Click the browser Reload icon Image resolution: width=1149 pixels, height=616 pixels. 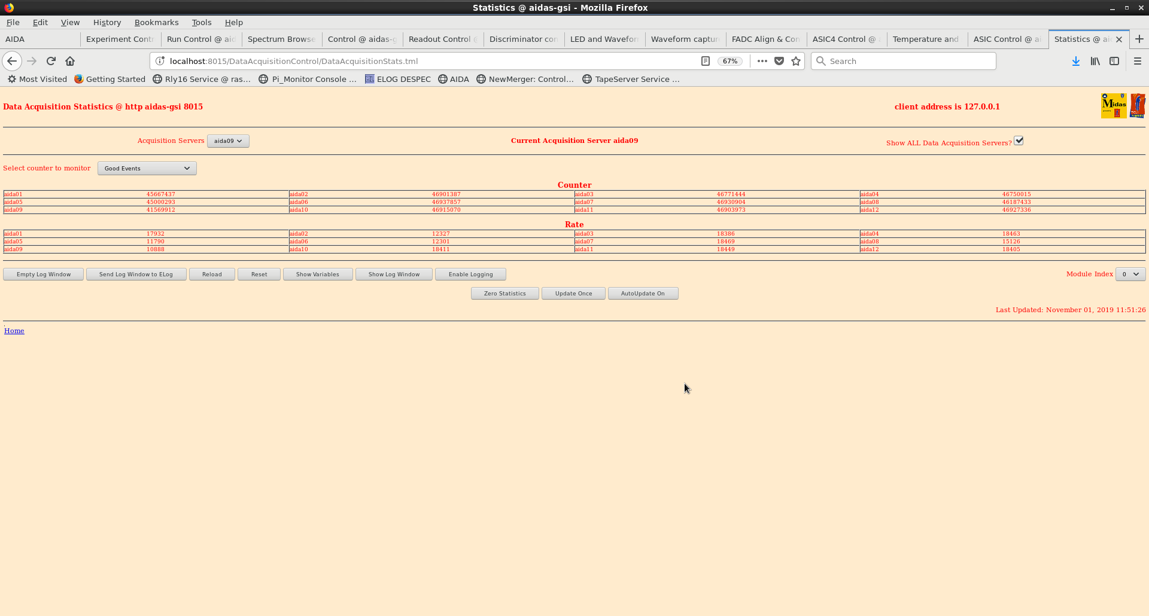(x=51, y=61)
